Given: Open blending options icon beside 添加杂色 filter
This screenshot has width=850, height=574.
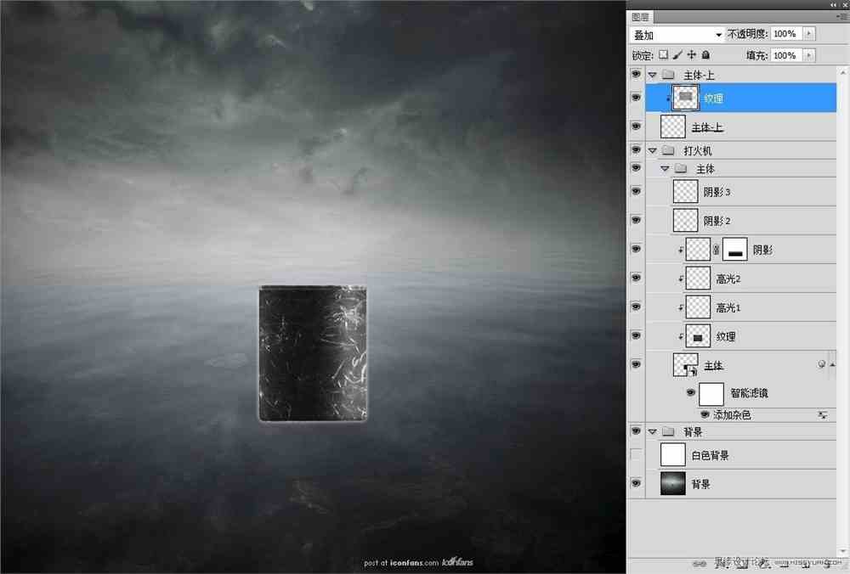Looking at the screenshot, I should pyautogui.click(x=822, y=414).
